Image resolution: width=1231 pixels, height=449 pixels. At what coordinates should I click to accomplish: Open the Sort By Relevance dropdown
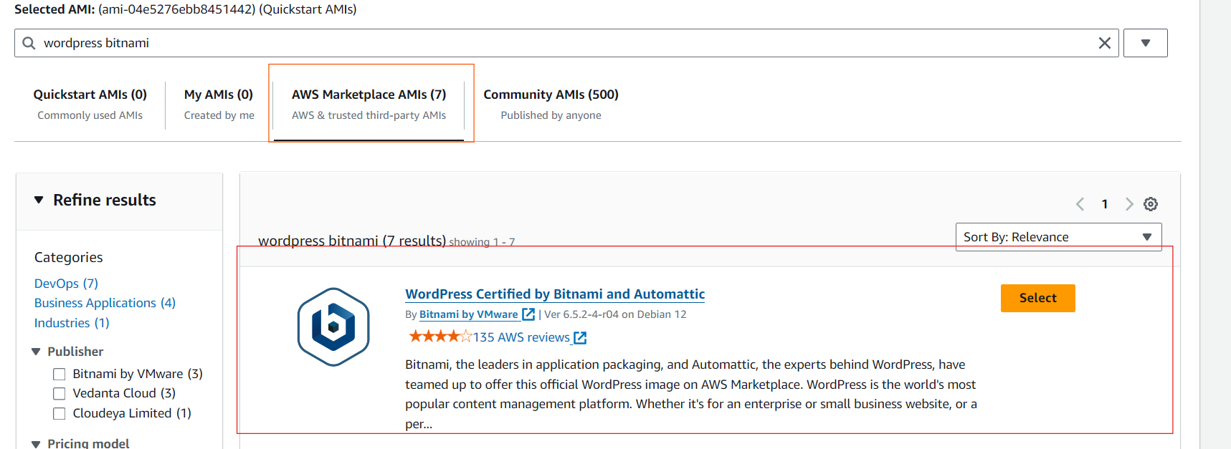click(x=1058, y=237)
